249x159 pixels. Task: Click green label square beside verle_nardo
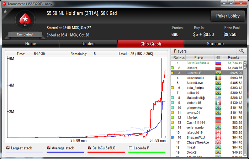pyautogui.click(x=172, y=127)
